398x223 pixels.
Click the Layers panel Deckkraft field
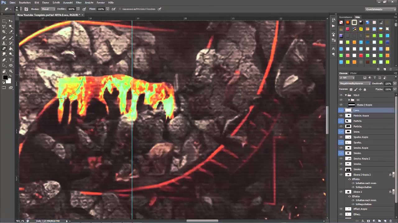pyautogui.click(x=388, y=84)
